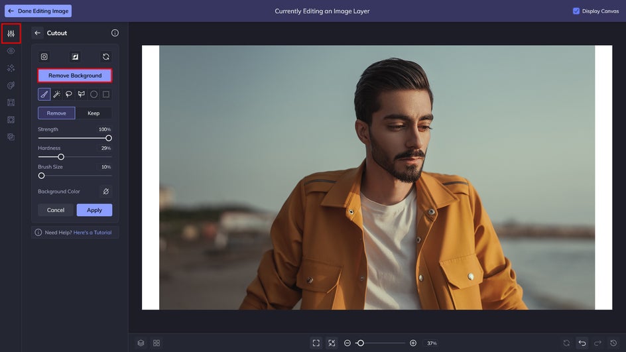The image size is (626, 352).
Task: Click the fit-to-screen icon in bottom bar
Action: 316,343
